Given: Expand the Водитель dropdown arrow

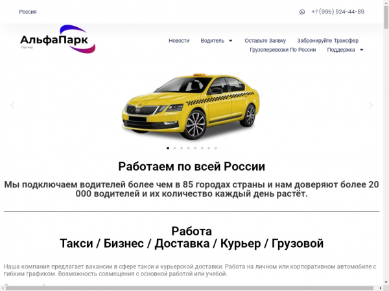Looking at the screenshot, I should point(230,41).
